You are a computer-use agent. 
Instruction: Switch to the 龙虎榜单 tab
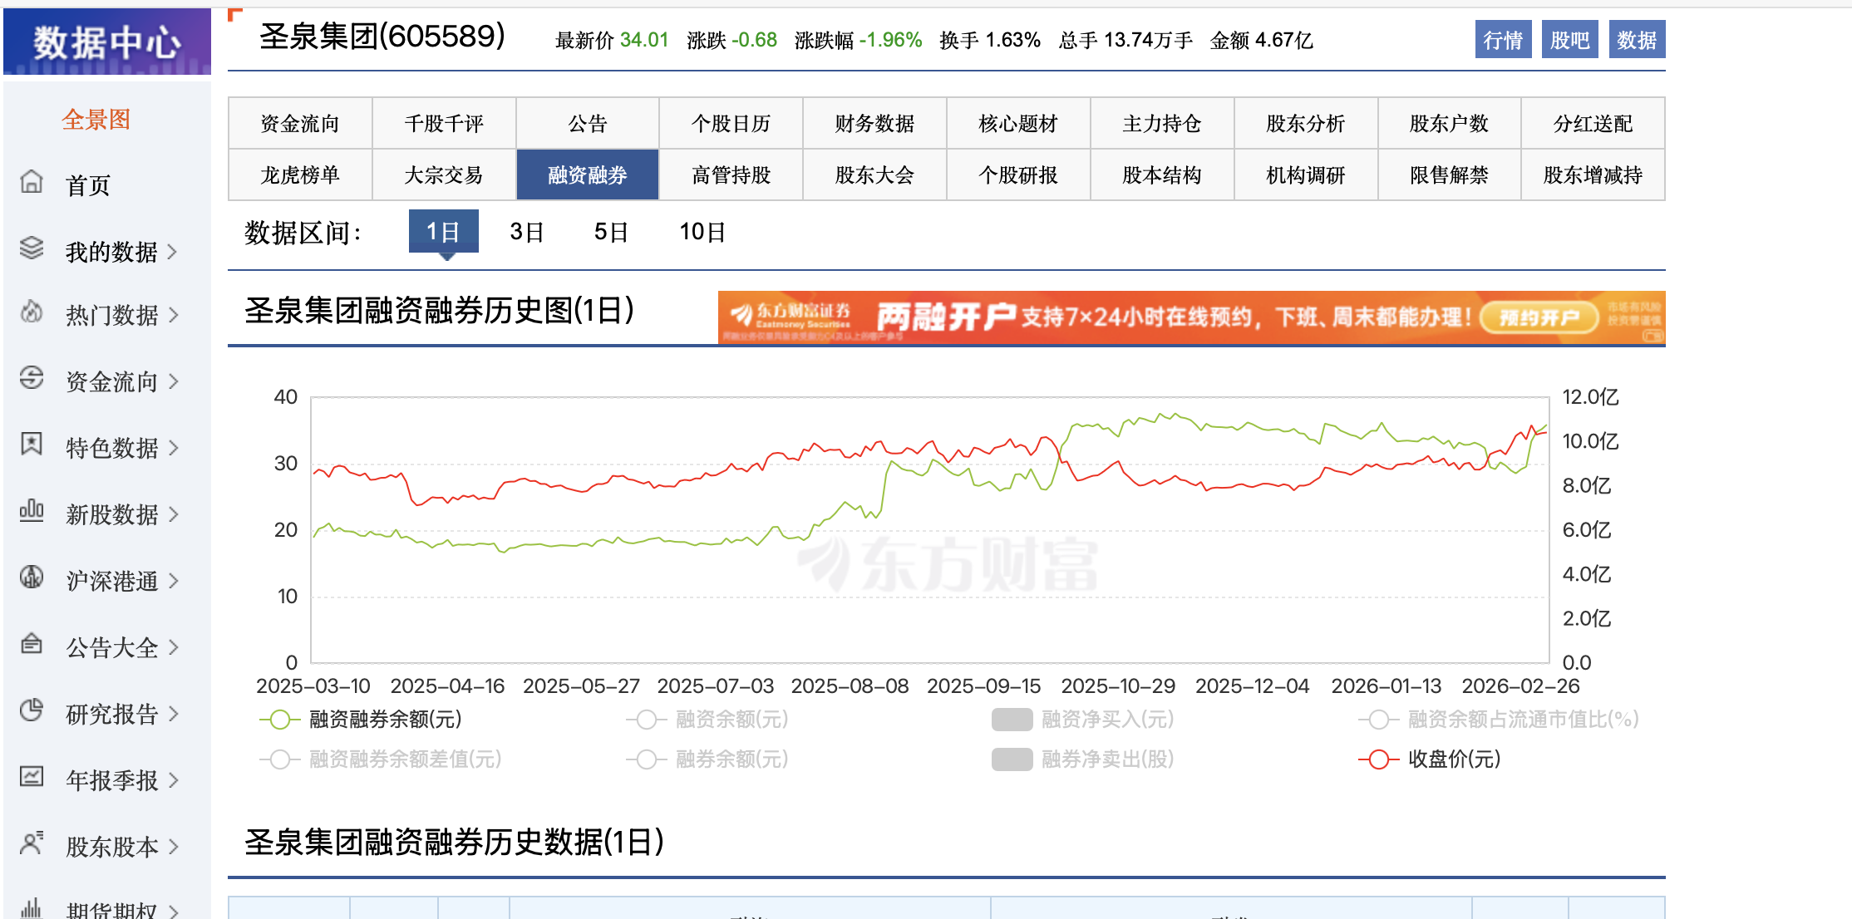pyautogui.click(x=300, y=175)
